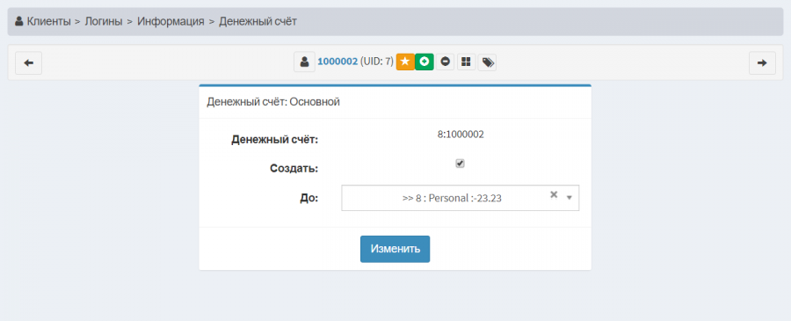Expand the До dropdown arrow
Image resolution: width=791 pixels, height=321 pixels.
[570, 197]
